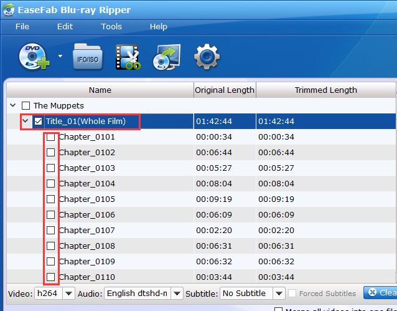Collapse The Muppets tree node
This screenshot has width=397, height=311.
coord(13,105)
